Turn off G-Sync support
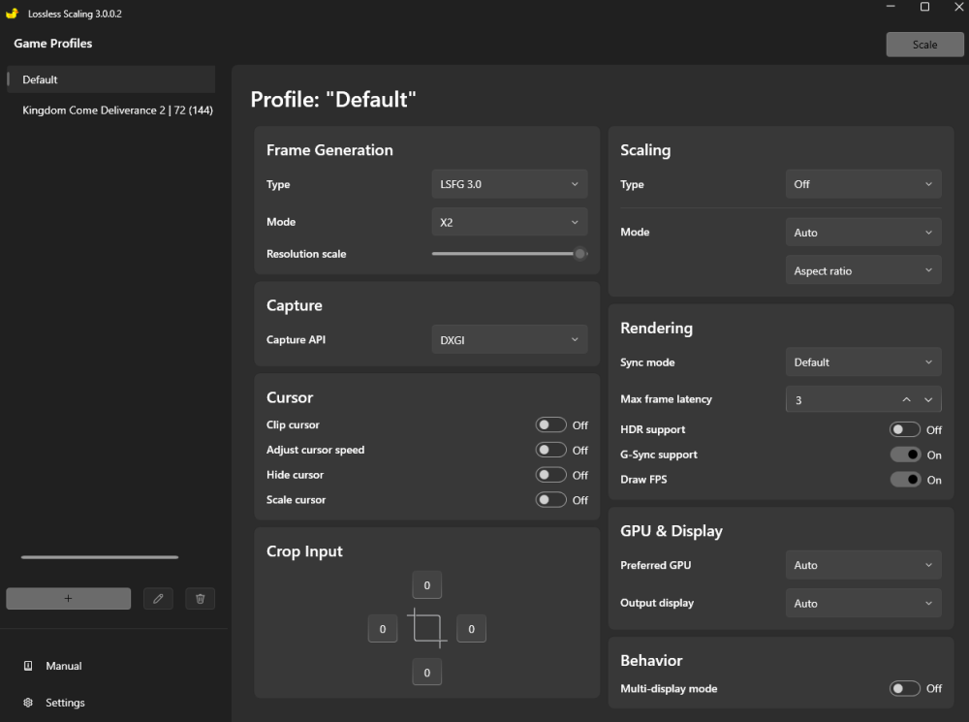 (905, 455)
